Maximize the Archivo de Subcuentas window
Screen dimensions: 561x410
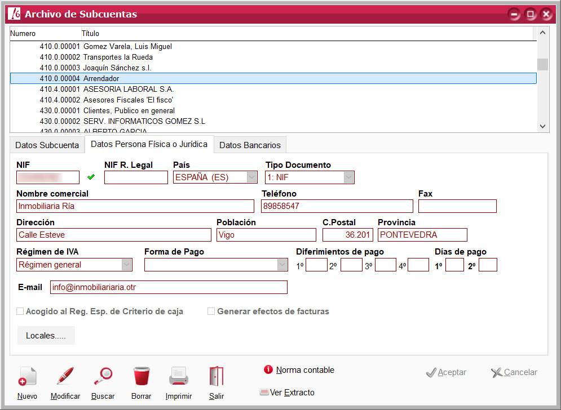(530, 14)
